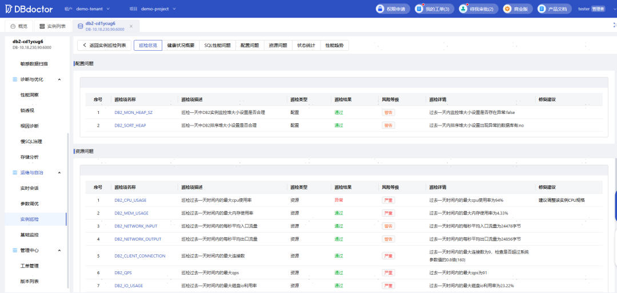617x293 pixels.
Task: Select the SQL性能问题 tab
Action: point(217,46)
